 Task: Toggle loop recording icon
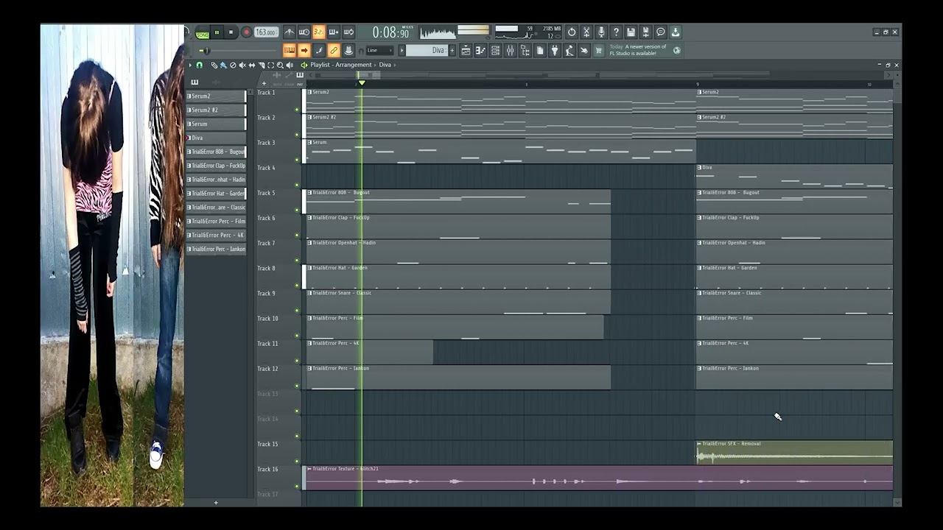coord(348,32)
